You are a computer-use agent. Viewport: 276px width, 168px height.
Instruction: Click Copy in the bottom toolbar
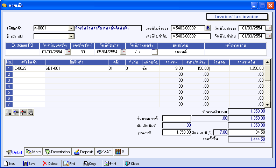coord(90,163)
